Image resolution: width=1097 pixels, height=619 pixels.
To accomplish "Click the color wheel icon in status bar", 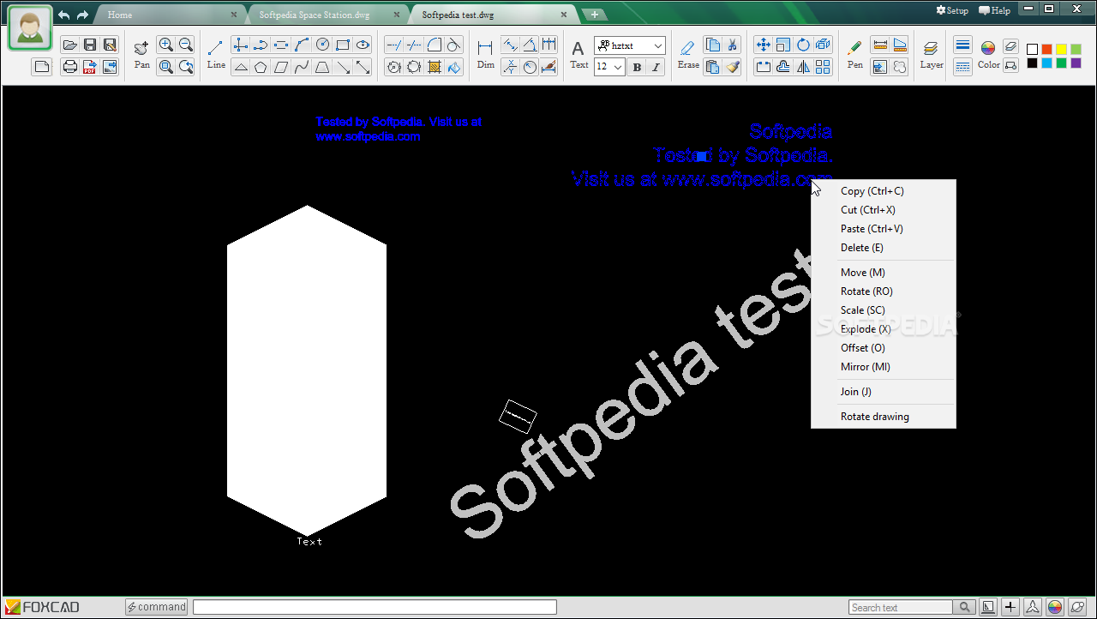I will click(1055, 607).
